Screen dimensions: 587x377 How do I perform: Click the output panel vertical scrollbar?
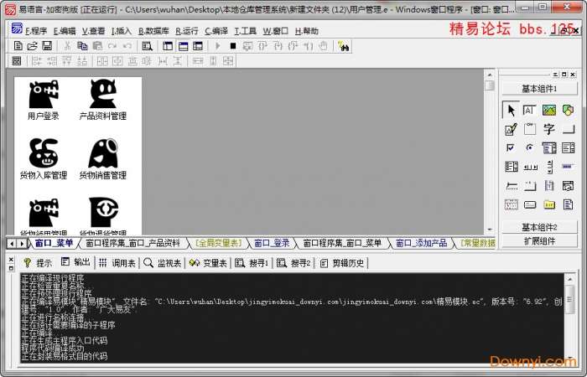[x=569, y=318]
